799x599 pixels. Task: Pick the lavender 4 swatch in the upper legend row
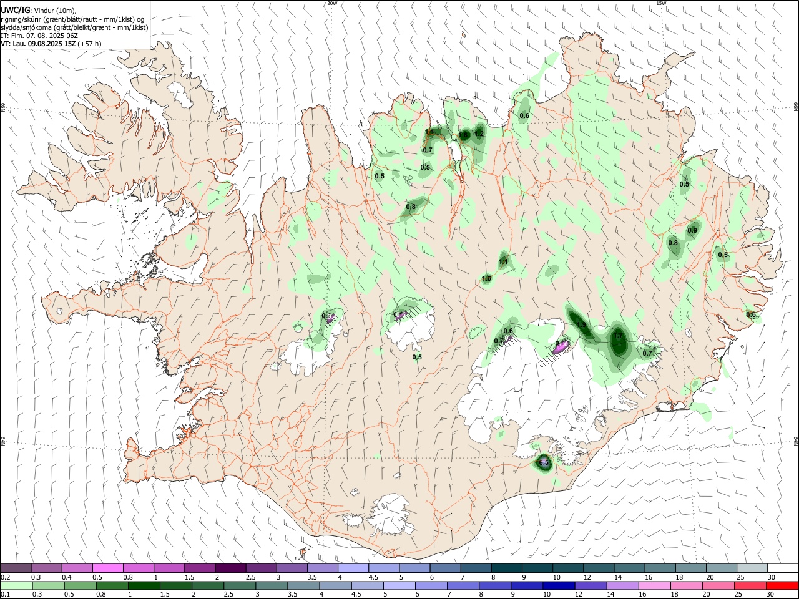pos(353,568)
